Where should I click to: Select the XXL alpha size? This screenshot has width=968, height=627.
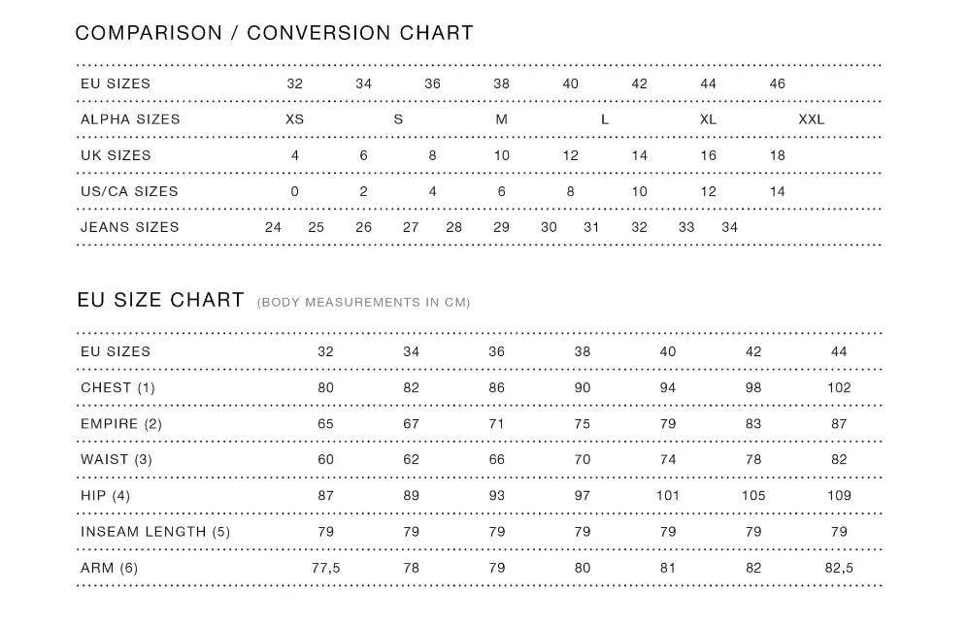pyautogui.click(x=811, y=119)
